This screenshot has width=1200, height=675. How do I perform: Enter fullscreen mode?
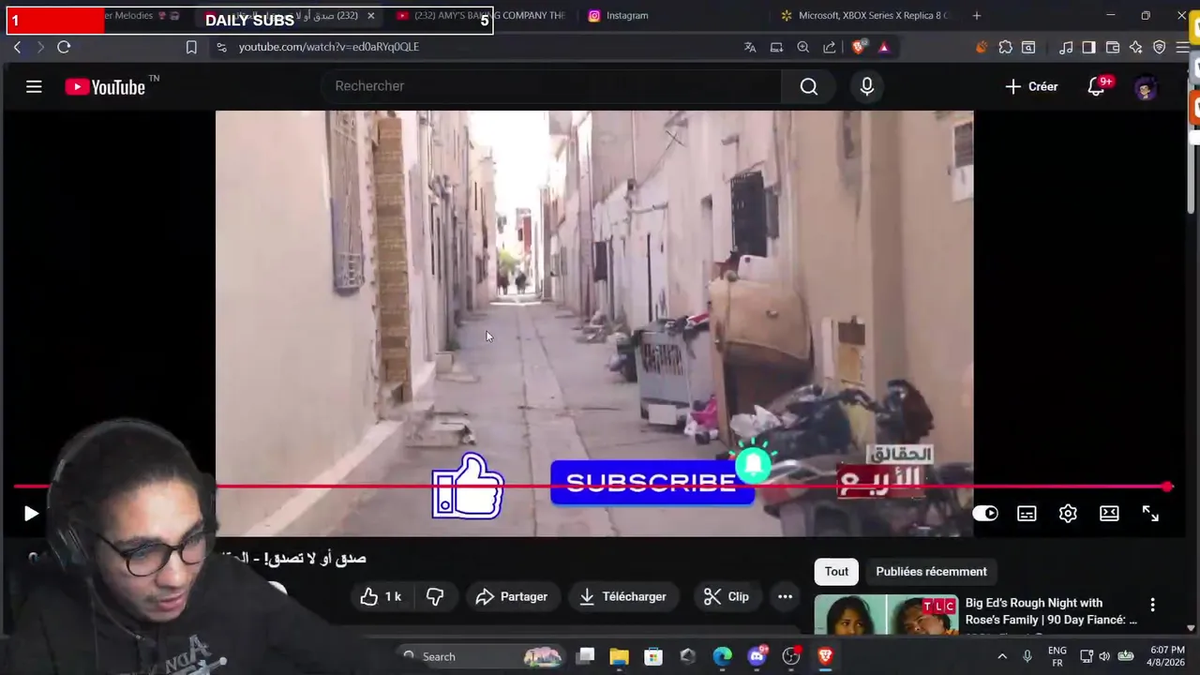point(1150,514)
